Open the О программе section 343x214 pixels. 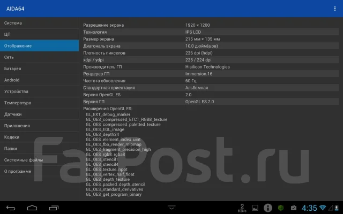pos(39,171)
